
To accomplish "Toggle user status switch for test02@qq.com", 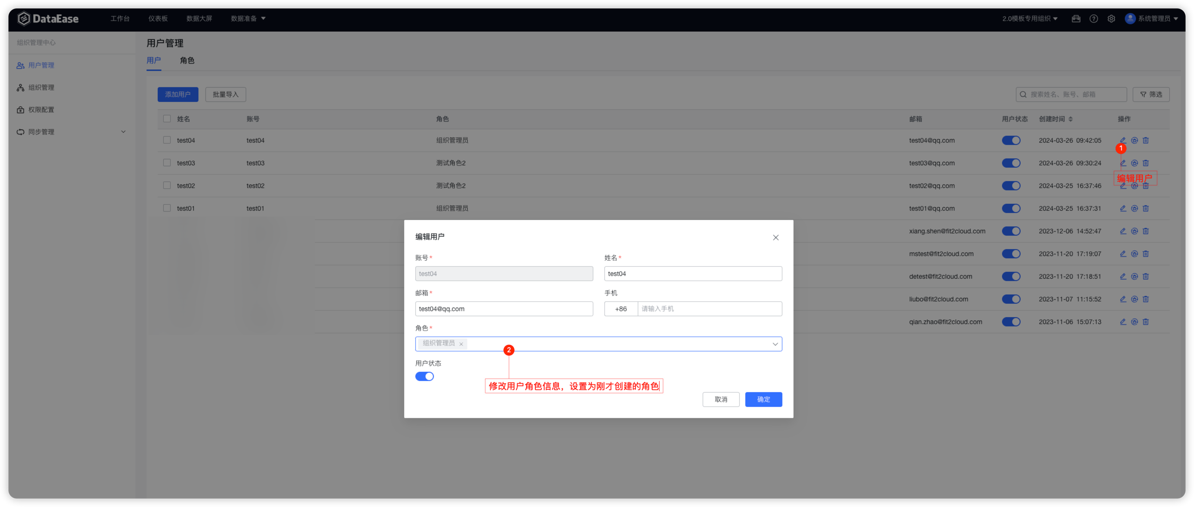I will pyautogui.click(x=1011, y=186).
